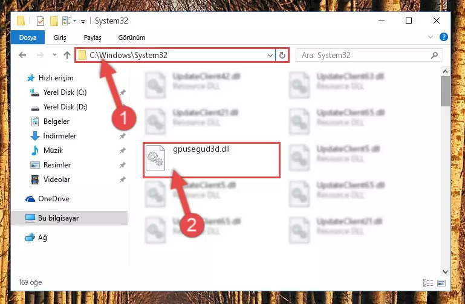Open the Dosya menu tab

[28, 37]
